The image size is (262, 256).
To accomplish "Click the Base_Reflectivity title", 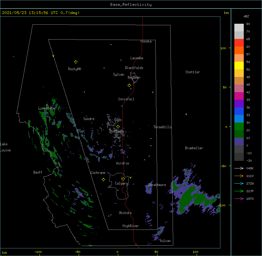I will 131,5.
